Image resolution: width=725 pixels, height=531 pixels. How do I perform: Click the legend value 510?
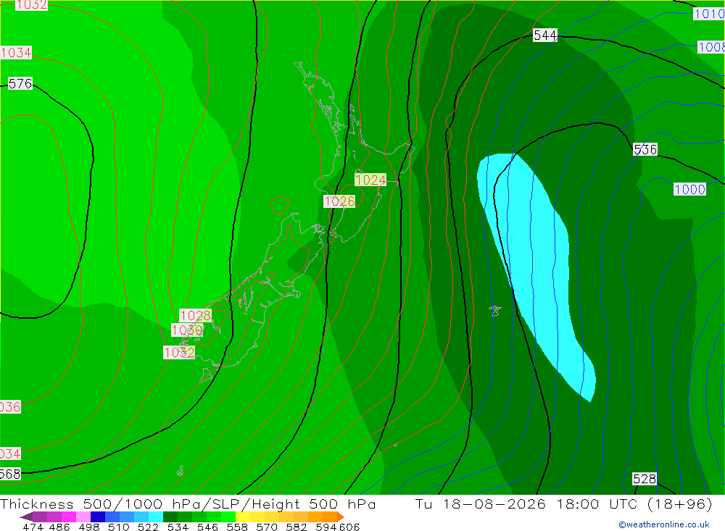pyautogui.click(x=118, y=527)
